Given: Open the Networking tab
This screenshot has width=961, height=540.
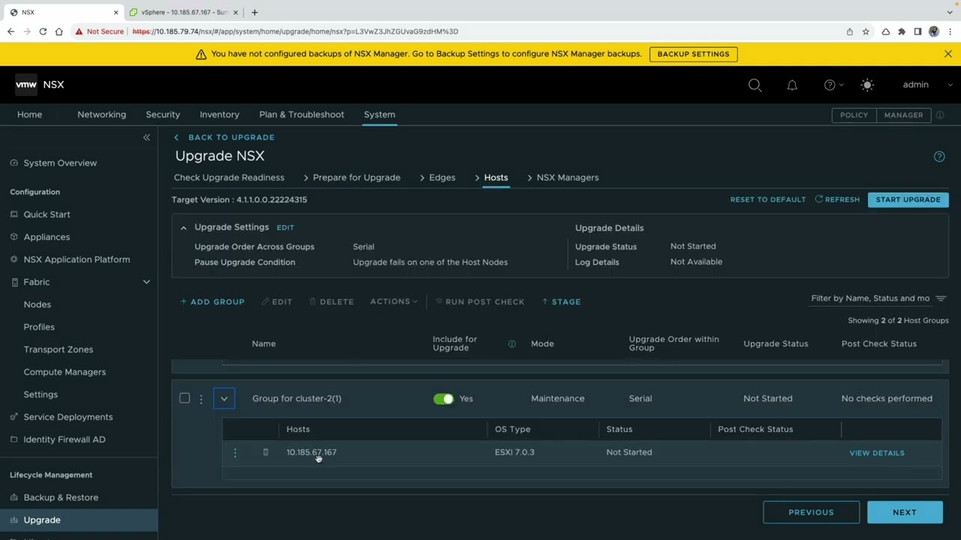Looking at the screenshot, I should pyautogui.click(x=101, y=115).
